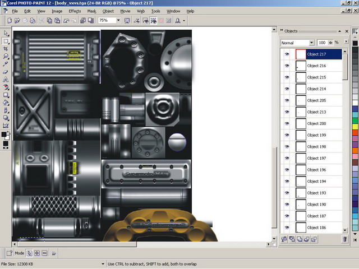Select the Text tool
Screen dimensions: 359x269
click(6, 80)
